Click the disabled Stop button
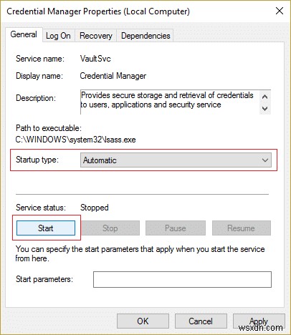Screen dimensions: 291x335 pyautogui.click(x=110, y=228)
